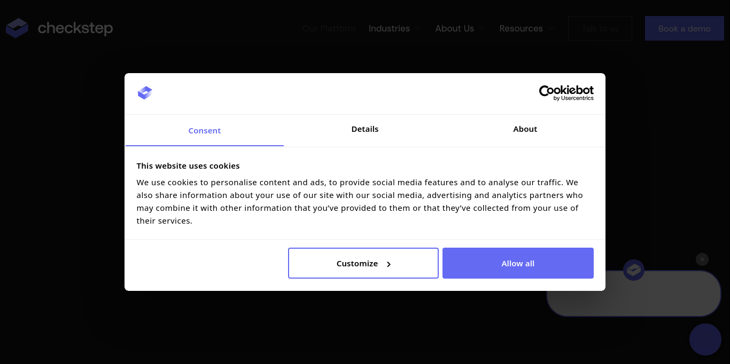Open the Cookiebot by Usercentrics logo link
This screenshot has width=730, height=364.
point(566,93)
